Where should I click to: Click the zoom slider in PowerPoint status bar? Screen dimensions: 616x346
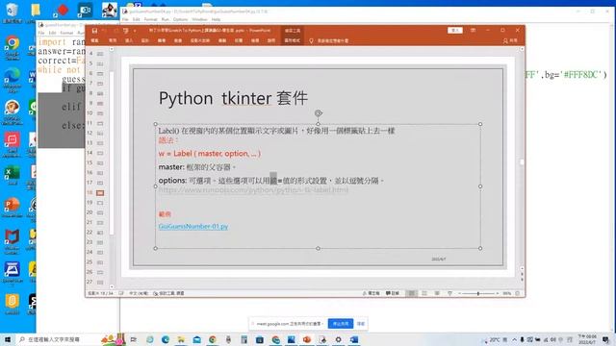click(478, 293)
